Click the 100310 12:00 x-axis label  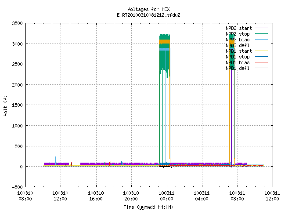pyautogui.click(x=61, y=196)
